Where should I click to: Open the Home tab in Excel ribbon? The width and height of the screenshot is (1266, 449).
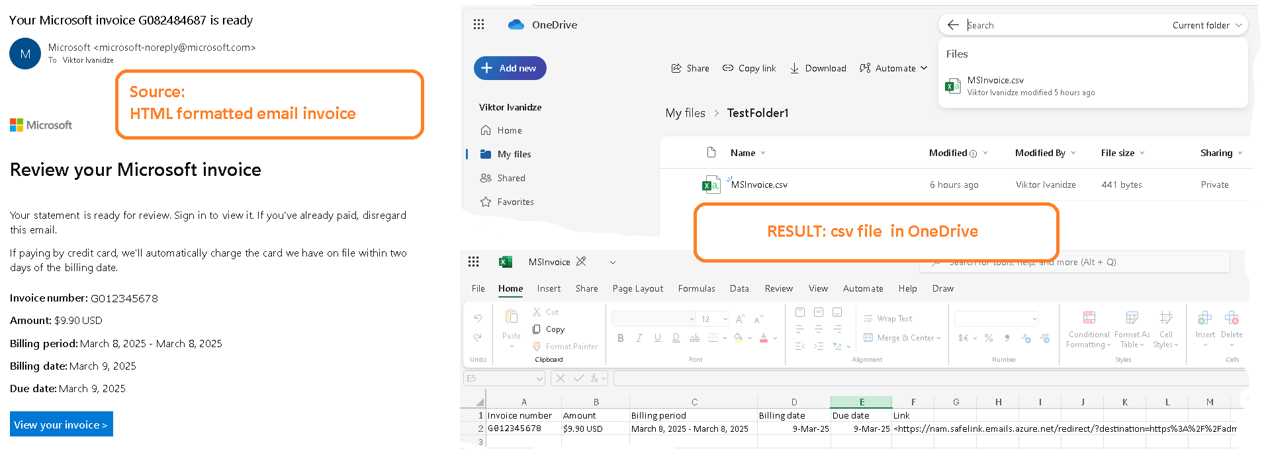pos(510,288)
